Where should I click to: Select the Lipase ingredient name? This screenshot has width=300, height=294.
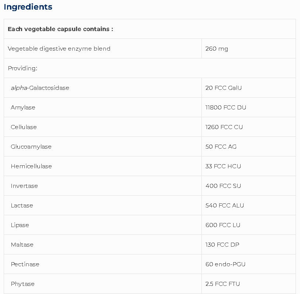pyautogui.click(x=20, y=225)
